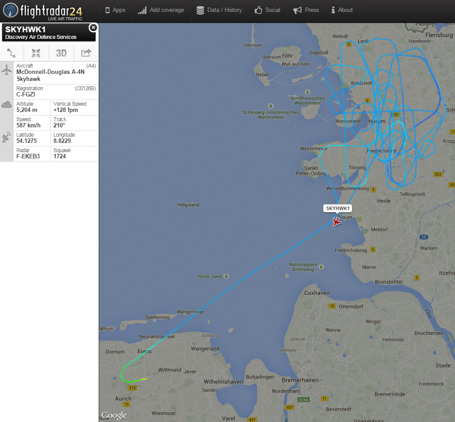
Task: Click the flight route path icon
Action: point(11,53)
